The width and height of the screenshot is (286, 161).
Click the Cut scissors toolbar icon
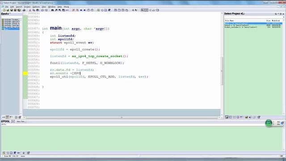pos(30,10)
